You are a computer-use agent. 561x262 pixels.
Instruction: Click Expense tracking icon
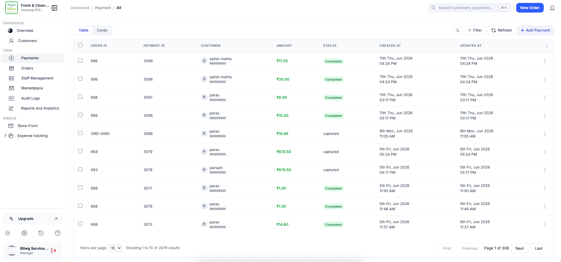click(x=11, y=136)
